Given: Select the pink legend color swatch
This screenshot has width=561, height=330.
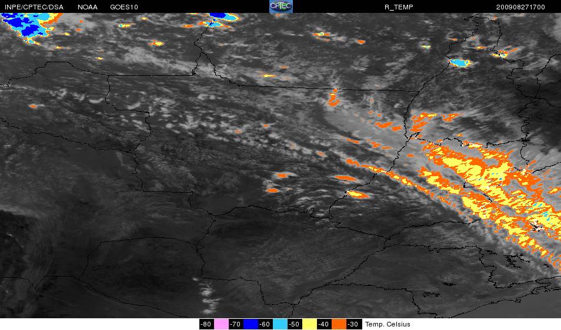Looking at the screenshot, I should [221, 324].
